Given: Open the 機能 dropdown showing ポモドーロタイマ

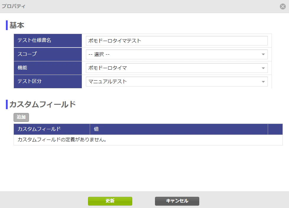Looking at the screenshot, I should [x=177, y=68].
